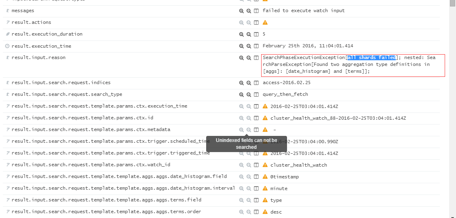Click the 'type' value in terms.field row
Viewport: 456px width, 218px height.
pos(276,200)
